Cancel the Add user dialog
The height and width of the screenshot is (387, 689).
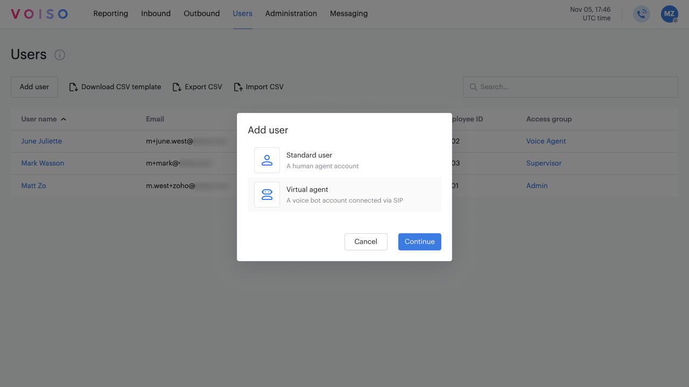click(365, 241)
